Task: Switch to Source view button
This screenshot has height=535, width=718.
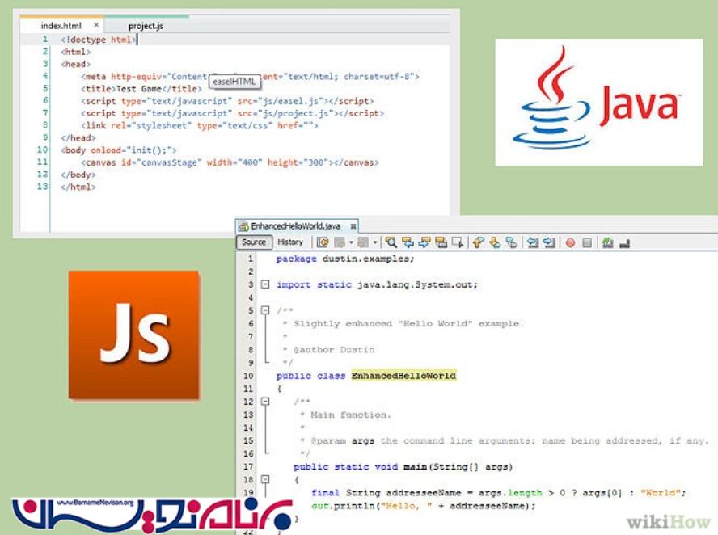Action: pos(254,242)
